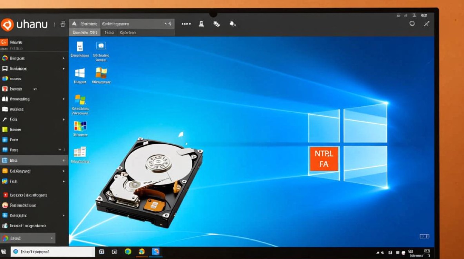The width and height of the screenshot is (464, 259).
Task: Click inside the taskbar search field
Action: point(52,251)
